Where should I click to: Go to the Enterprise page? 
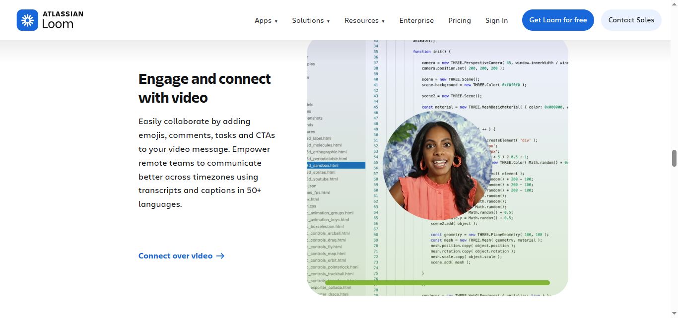pos(416,20)
